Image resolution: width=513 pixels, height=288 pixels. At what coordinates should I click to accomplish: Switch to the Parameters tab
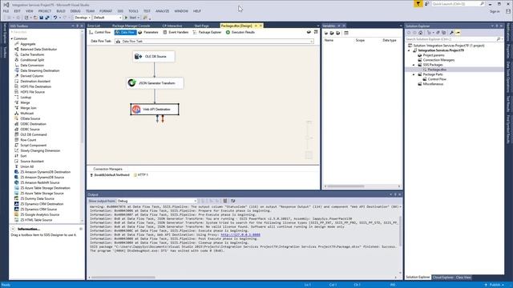pos(148,32)
